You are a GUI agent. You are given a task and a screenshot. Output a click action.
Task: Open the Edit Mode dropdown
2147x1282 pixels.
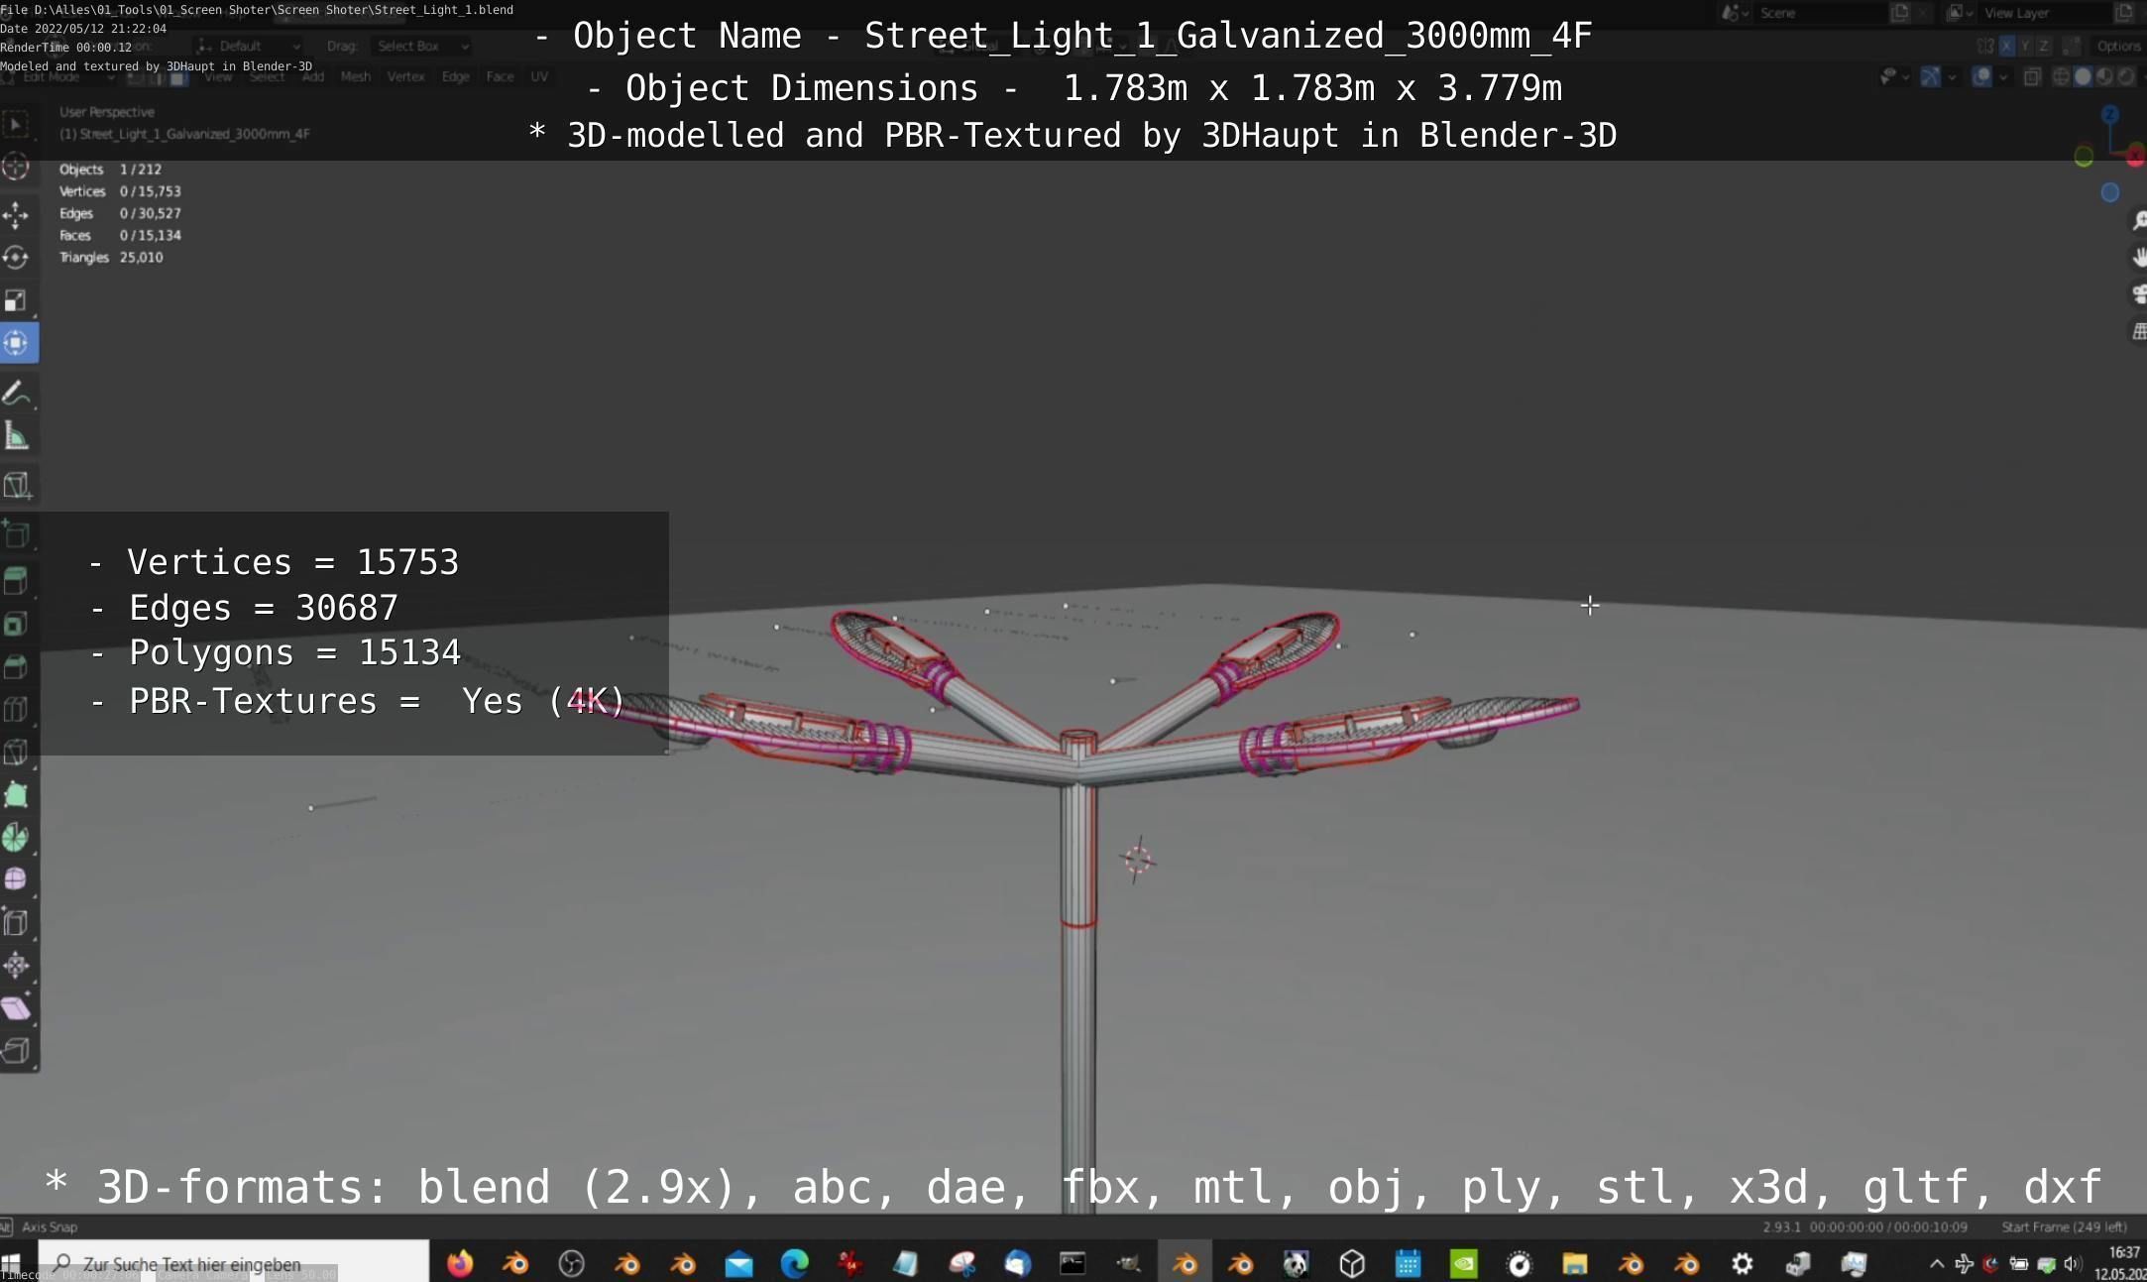click(x=61, y=76)
